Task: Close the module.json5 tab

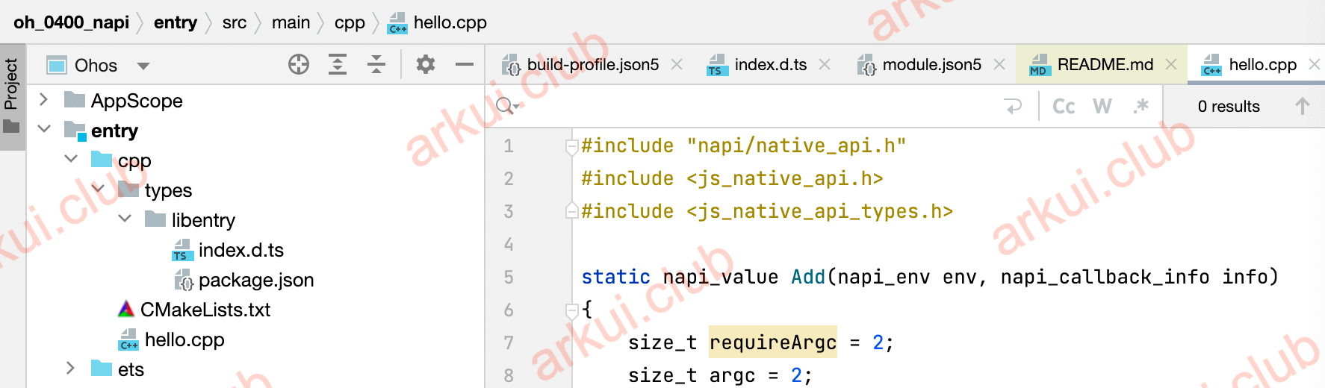Action: click(x=999, y=65)
